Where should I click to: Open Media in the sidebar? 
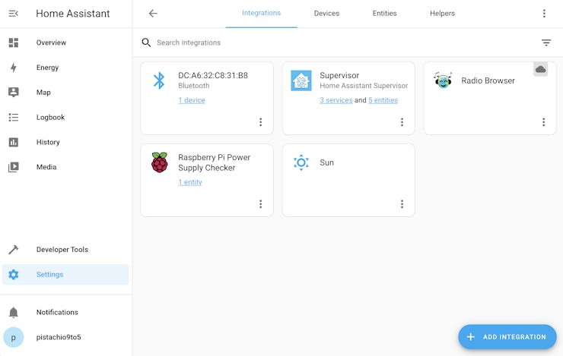65,167
